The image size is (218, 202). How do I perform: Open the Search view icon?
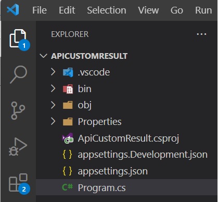[x=19, y=74]
